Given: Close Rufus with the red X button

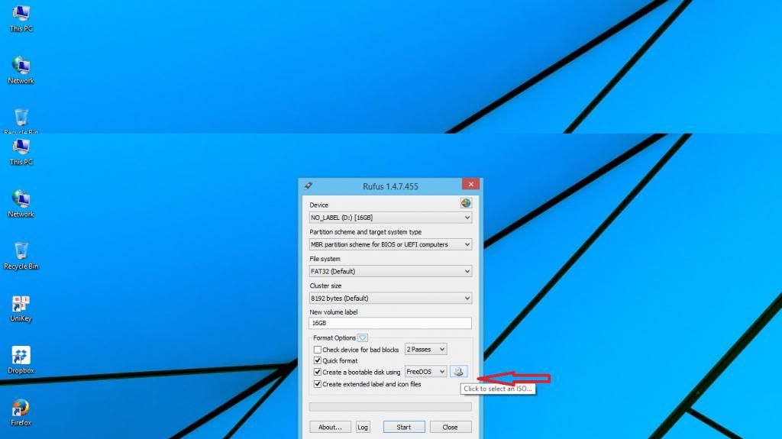Looking at the screenshot, I should (x=470, y=184).
